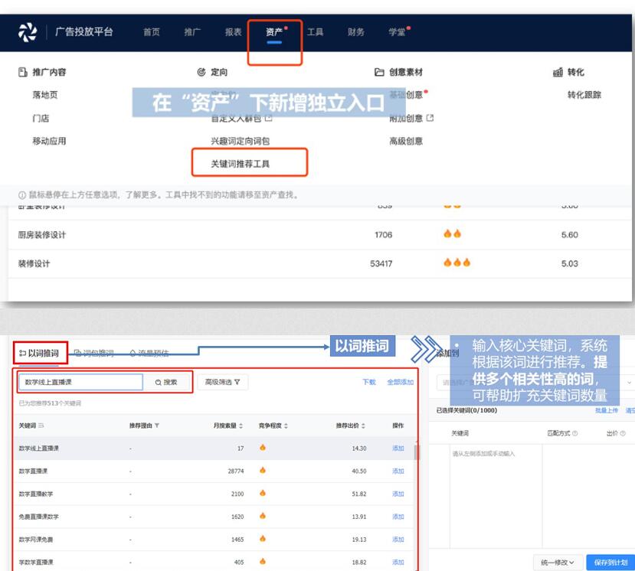Click the 批量上传 link
635x571 pixels.
pyautogui.click(x=606, y=410)
